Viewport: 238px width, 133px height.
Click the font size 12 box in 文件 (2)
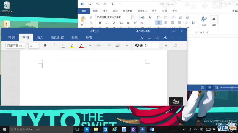click(34, 46)
